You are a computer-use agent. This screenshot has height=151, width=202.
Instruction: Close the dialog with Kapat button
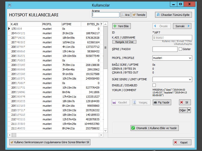point(182,142)
